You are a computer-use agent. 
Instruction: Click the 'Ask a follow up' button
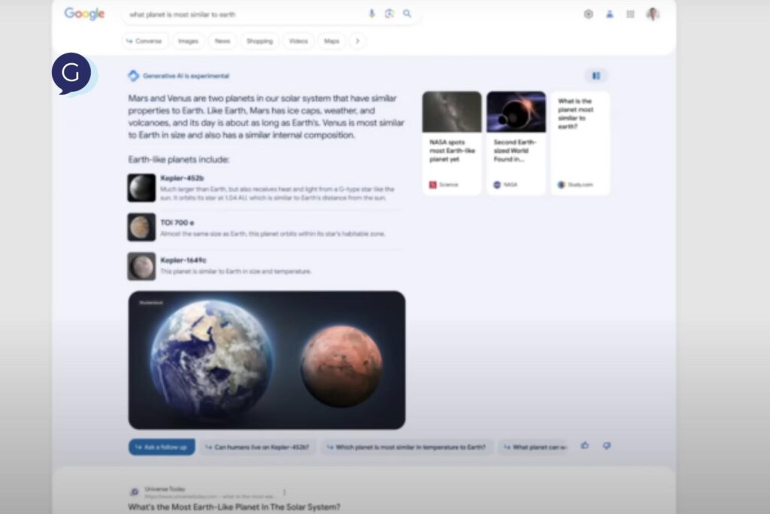pos(162,447)
